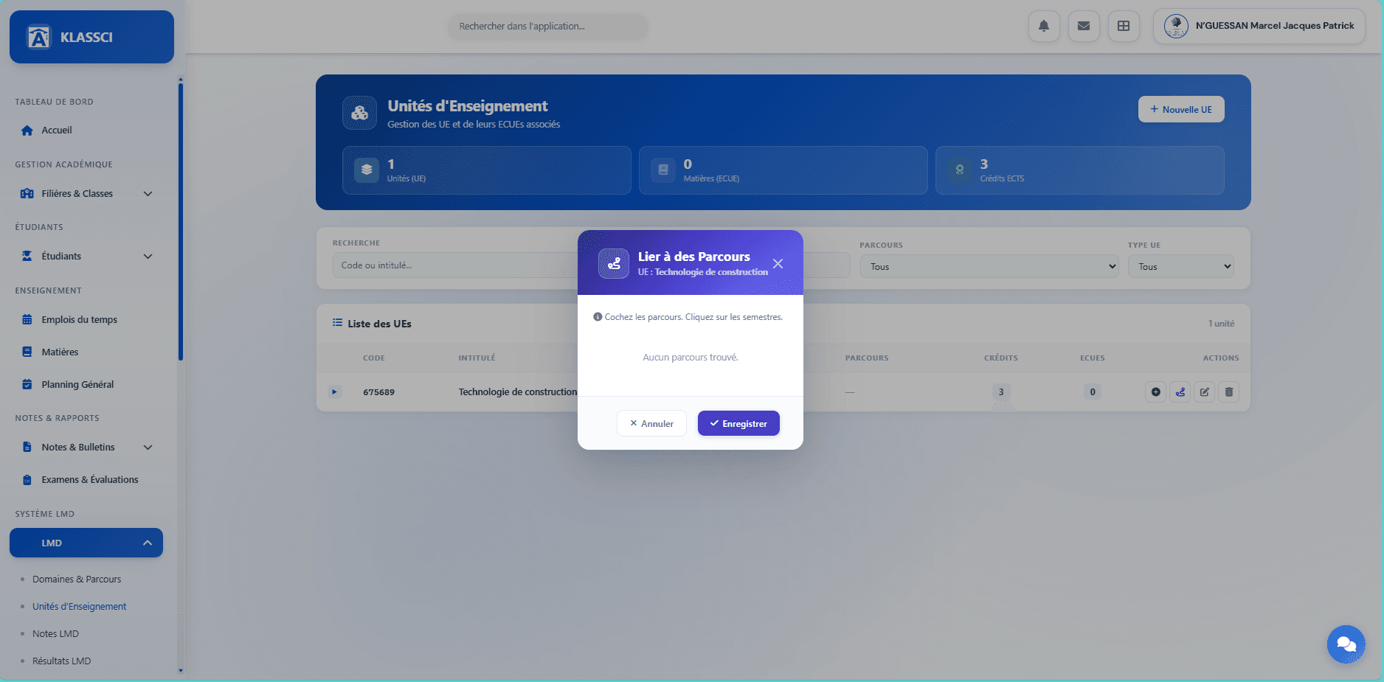Click the Nouvelle UE button

[x=1180, y=110]
